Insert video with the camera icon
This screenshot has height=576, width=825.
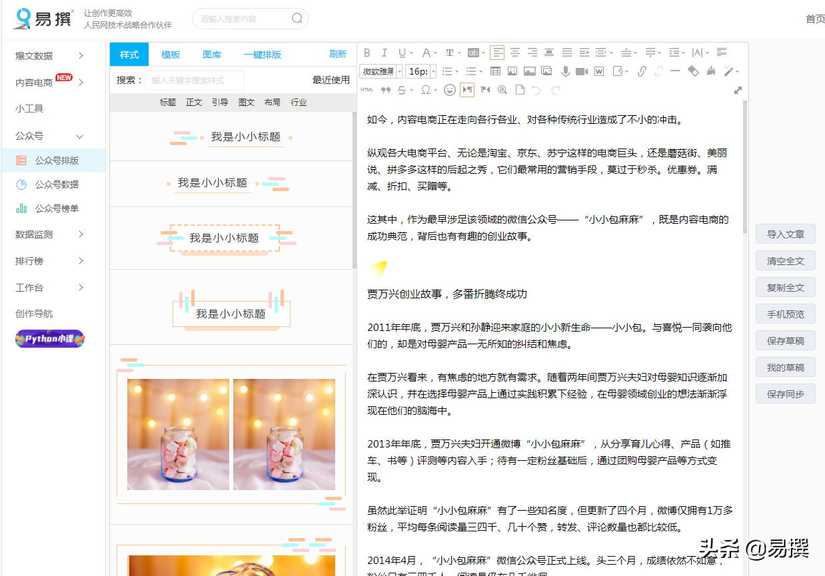tap(582, 71)
